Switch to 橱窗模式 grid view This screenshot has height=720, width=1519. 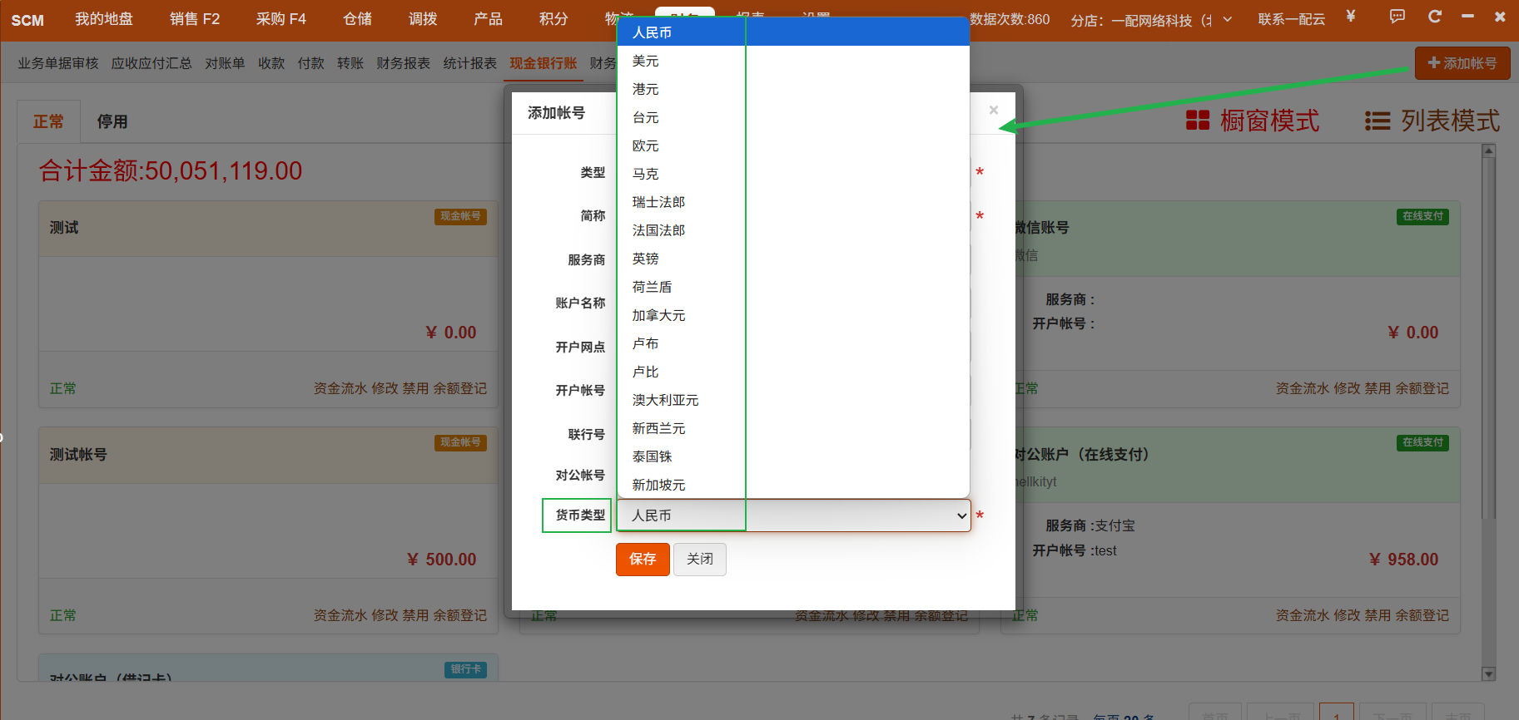tap(1252, 121)
